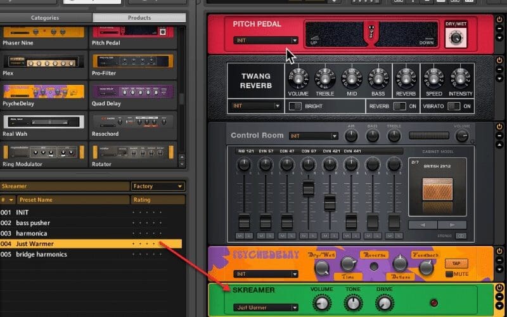The image size is (507, 317).
Task: Solo the RIB 121 mic channel
Action: (248, 236)
